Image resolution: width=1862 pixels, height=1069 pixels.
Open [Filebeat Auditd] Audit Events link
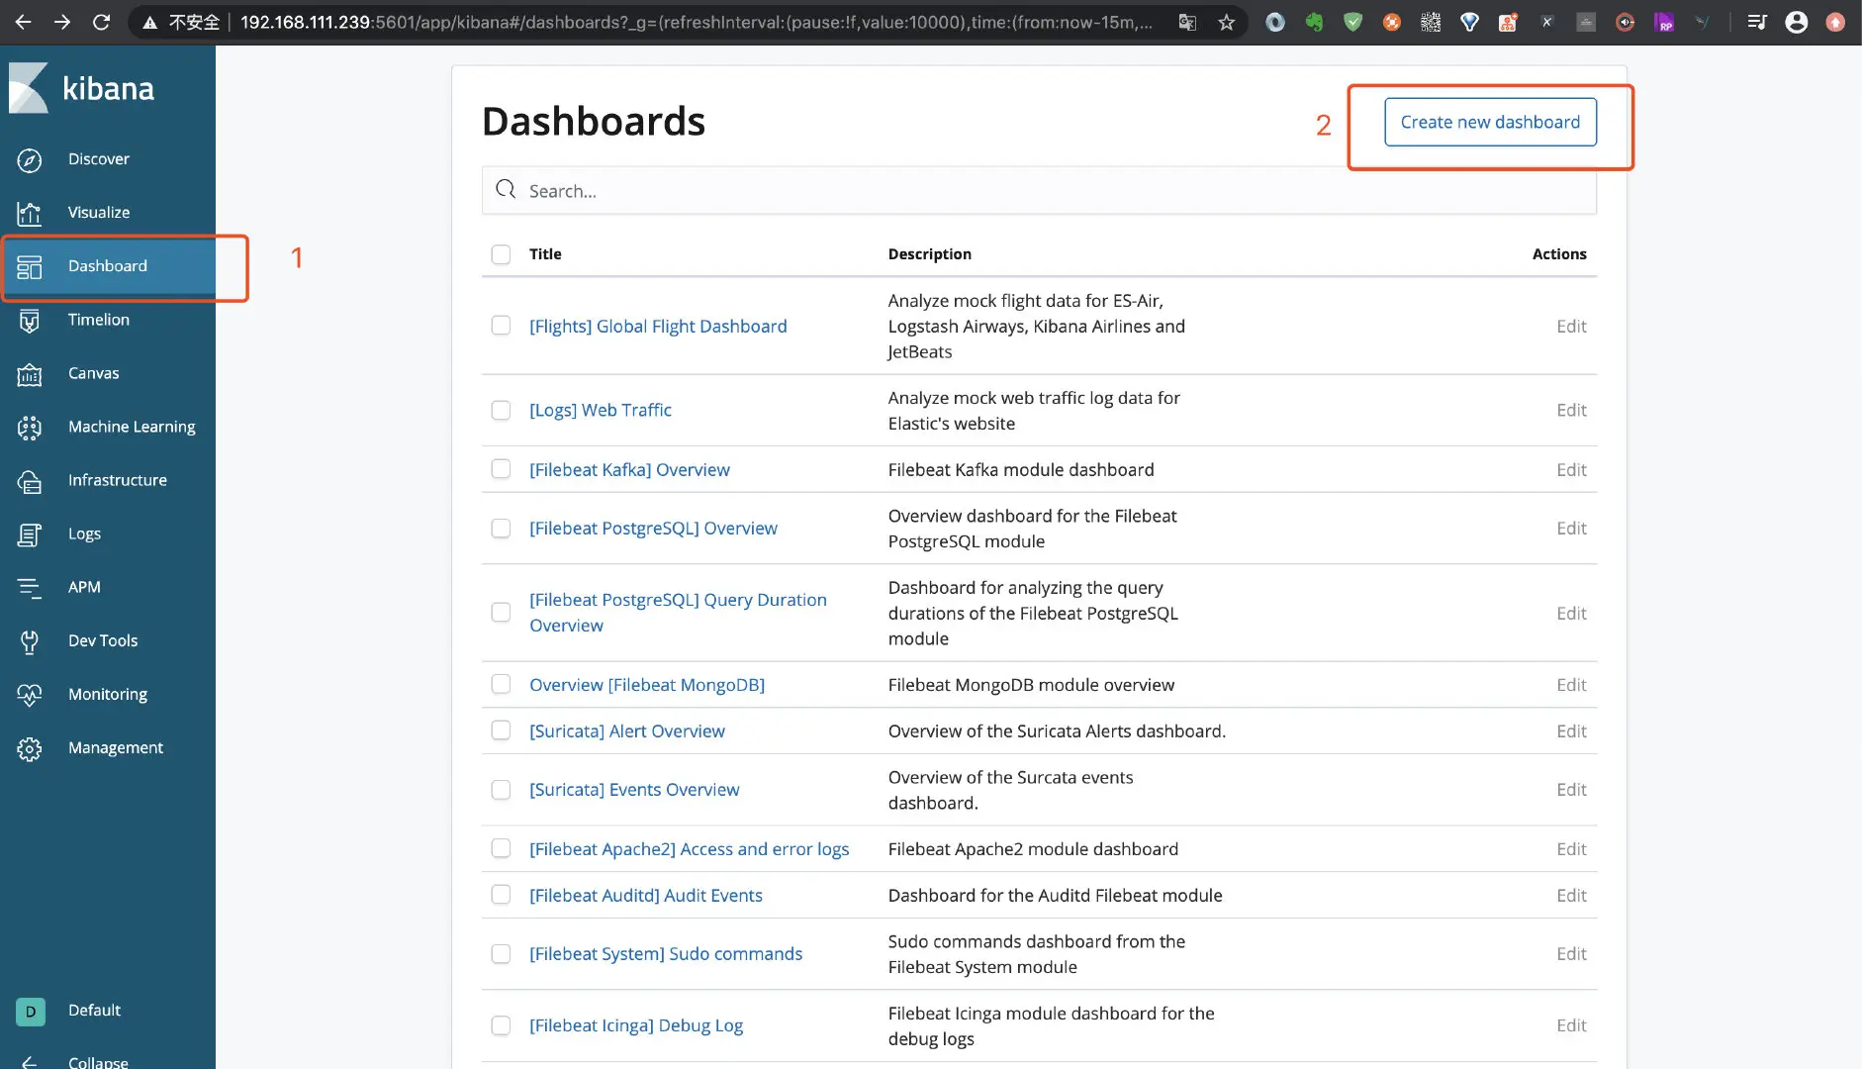tap(646, 895)
